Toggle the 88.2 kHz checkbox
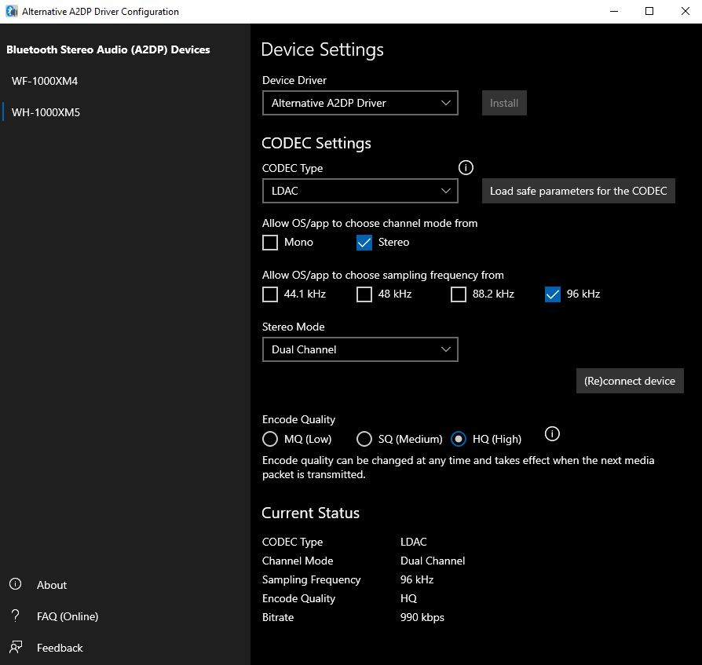Screen dimensions: 702x665 point(459,294)
